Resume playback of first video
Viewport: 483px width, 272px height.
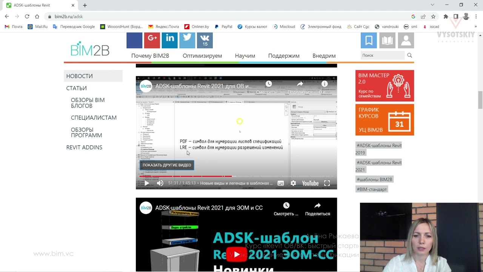point(147,183)
